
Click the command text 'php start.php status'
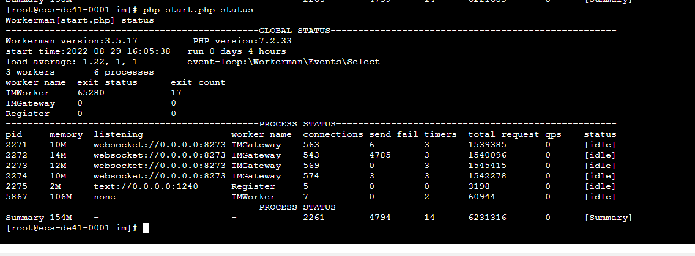click(x=198, y=10)
